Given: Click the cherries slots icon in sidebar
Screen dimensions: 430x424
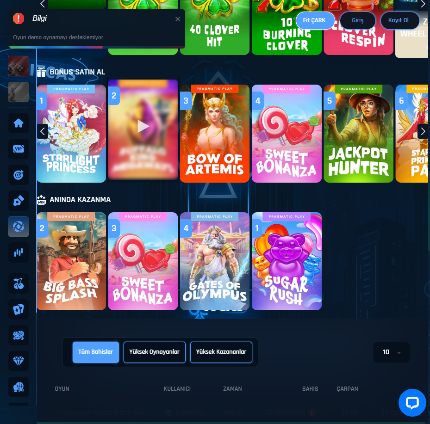Looking at the screenshot, I should (x=19, y=283).
